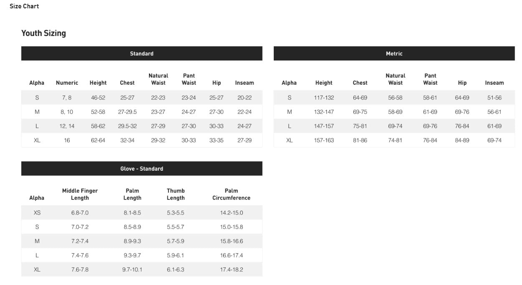
Task: Select the black "Standard" table header bar
Action: click(x=141, y=53)
